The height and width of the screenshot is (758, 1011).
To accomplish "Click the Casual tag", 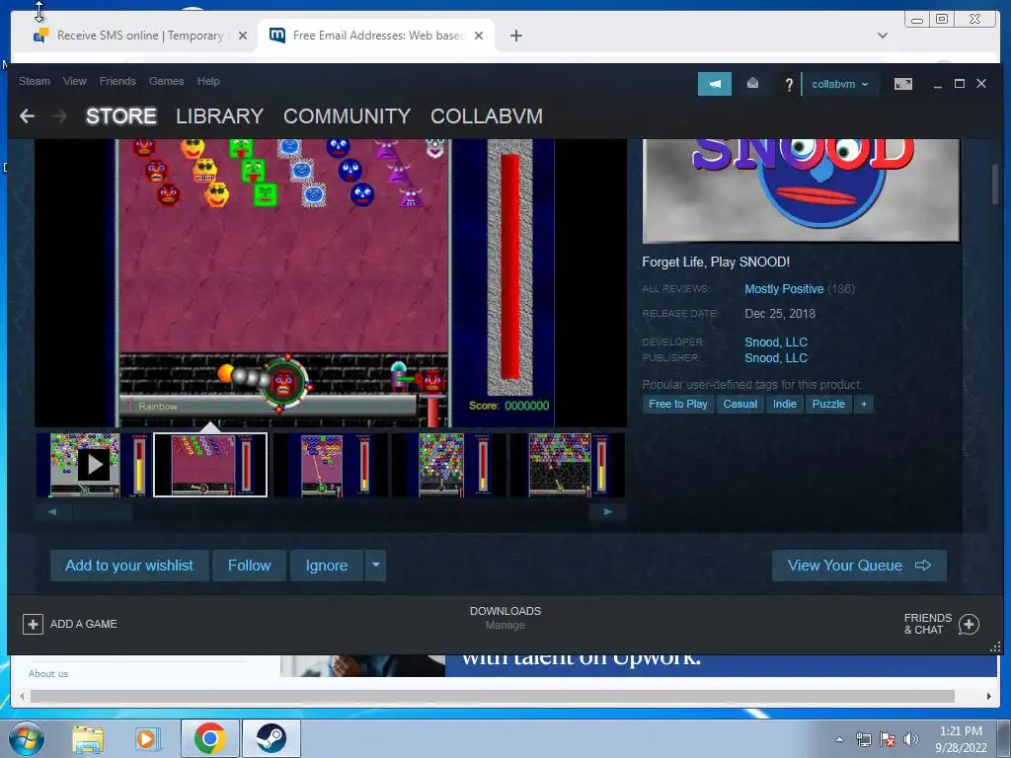I will coord(740,404).
